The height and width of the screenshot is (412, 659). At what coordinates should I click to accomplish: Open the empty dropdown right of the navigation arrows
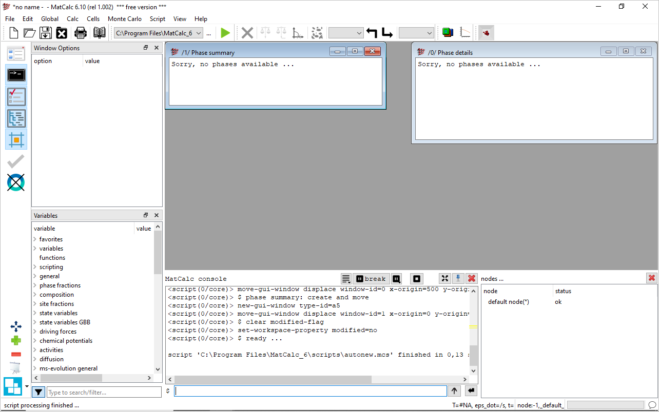coord(416,33)
